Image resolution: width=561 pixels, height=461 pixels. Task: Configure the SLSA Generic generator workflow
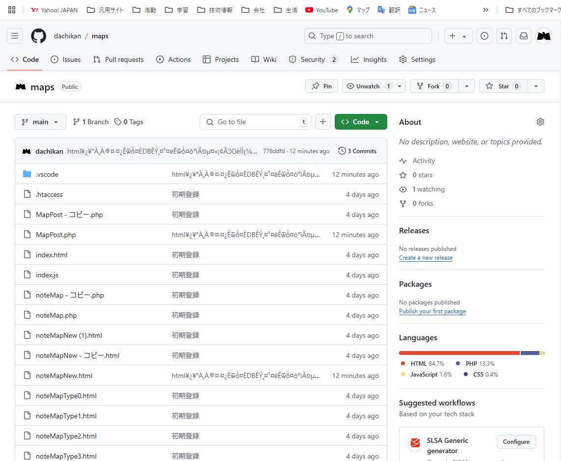(516, 441)
